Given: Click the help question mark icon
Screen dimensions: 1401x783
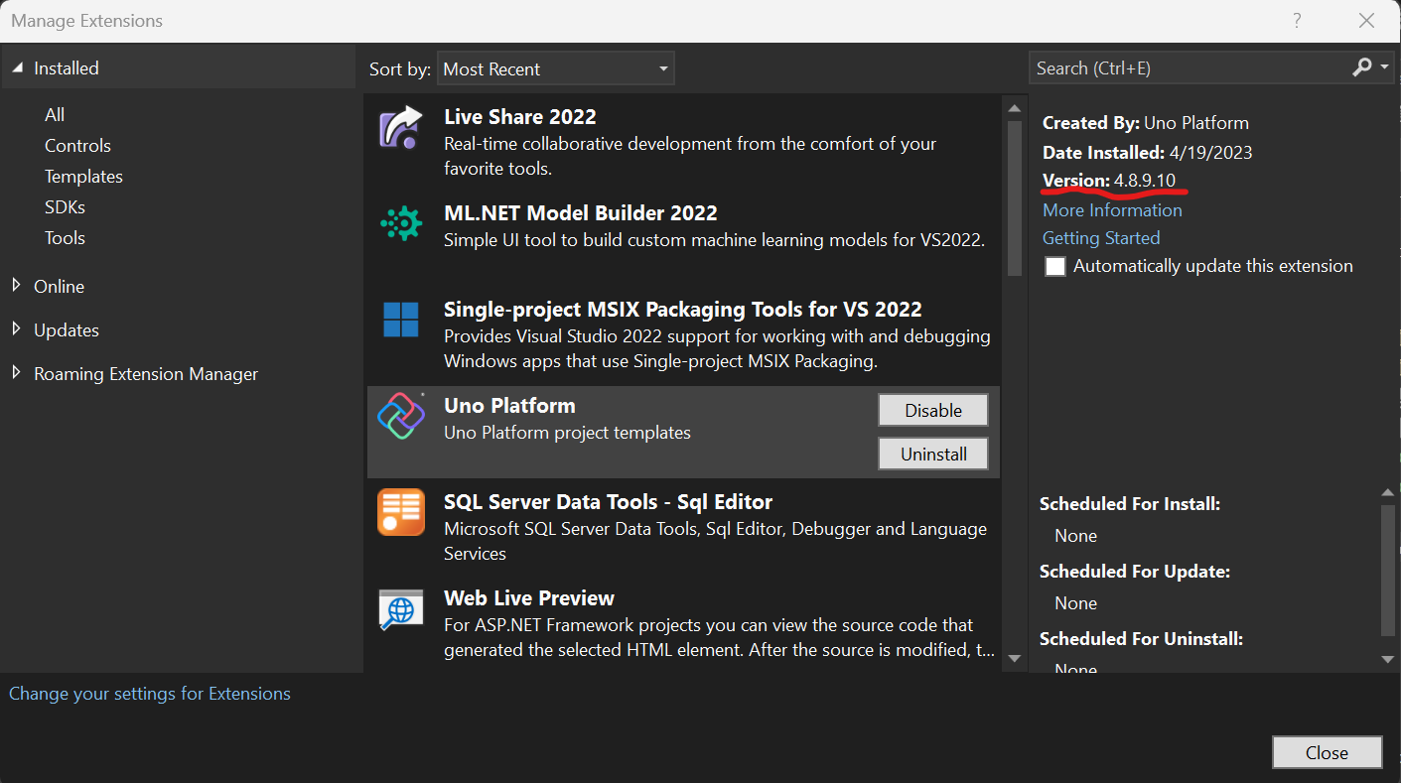Looking at the screenshot, I should point(1297,21).
